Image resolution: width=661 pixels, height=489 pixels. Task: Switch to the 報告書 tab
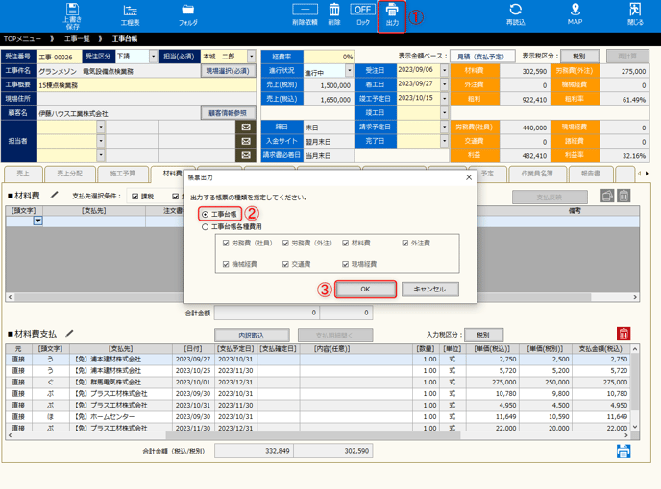click(591, 174)
